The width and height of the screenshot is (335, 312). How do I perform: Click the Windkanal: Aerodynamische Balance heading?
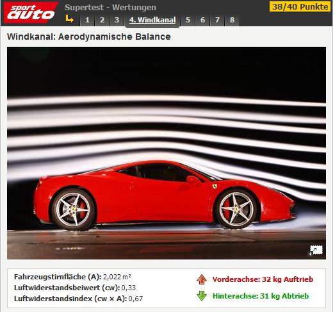tap(89, 37)
